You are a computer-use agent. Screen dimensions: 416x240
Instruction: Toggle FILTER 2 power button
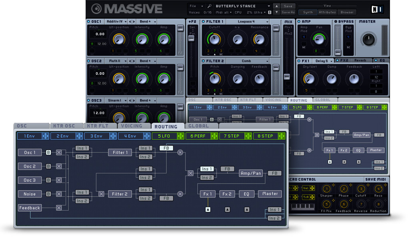pos(203,61)
